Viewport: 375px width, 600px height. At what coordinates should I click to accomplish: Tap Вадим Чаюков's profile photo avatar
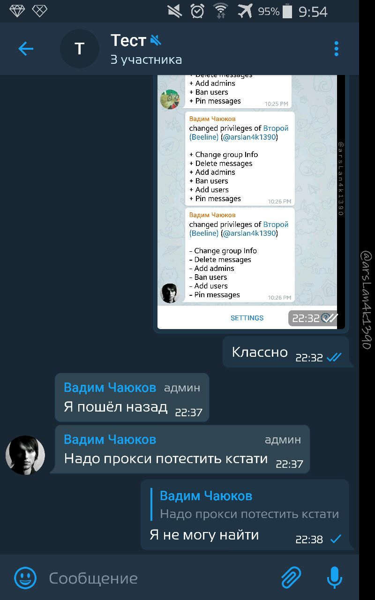click(x=25, y=455)
